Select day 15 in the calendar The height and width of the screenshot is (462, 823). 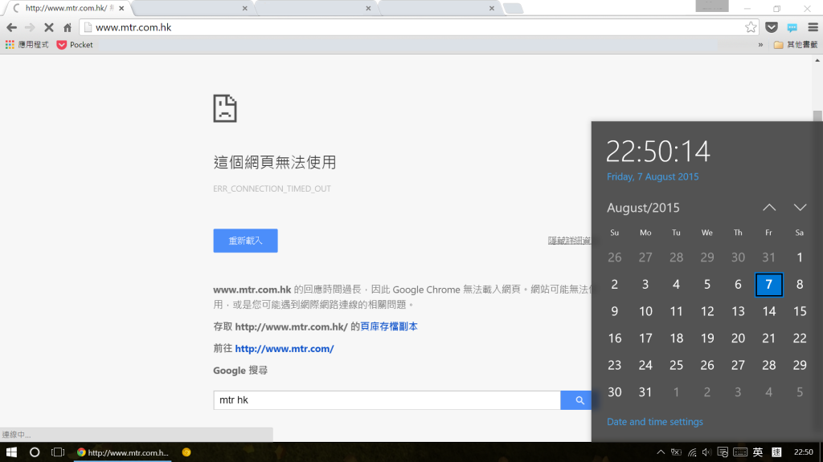800,311
